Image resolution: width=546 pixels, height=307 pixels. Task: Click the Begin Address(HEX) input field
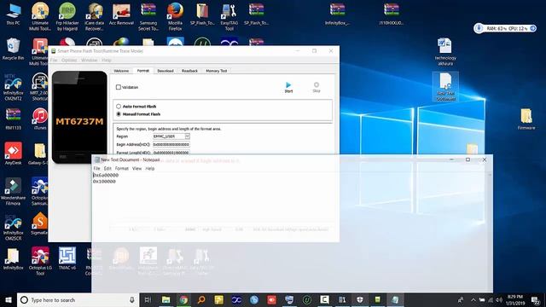pos(171,144)
